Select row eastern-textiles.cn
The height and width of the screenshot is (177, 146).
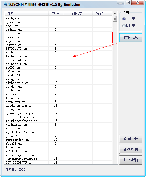point(59,117)
